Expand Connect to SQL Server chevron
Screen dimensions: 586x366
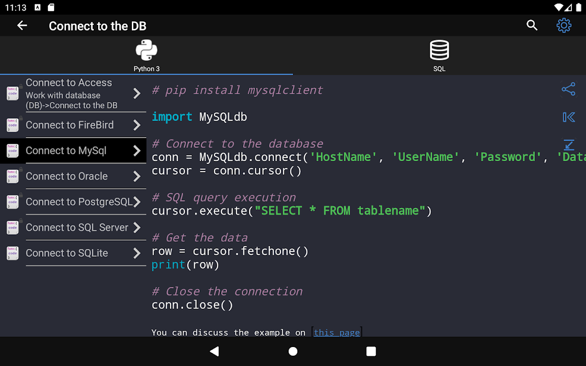137,227
